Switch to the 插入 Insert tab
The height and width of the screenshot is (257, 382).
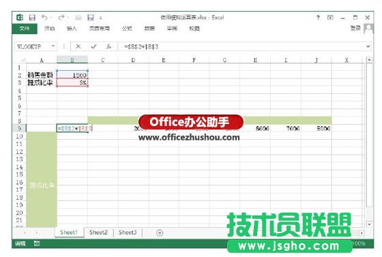72,29
